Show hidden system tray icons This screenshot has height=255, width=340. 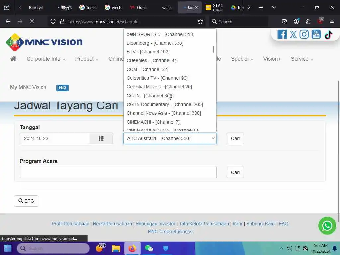coord(282,248)
